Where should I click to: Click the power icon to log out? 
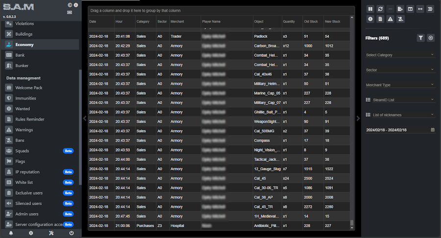[x=71, y=233]
